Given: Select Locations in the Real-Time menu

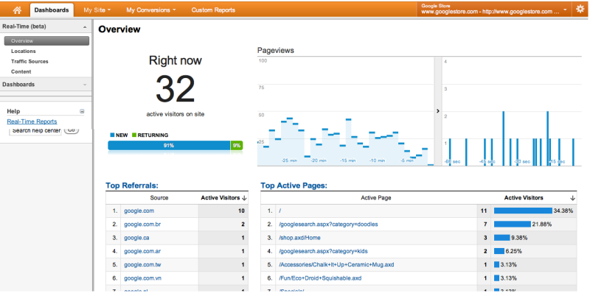Looking at the screenshot, I should (24, 51).
